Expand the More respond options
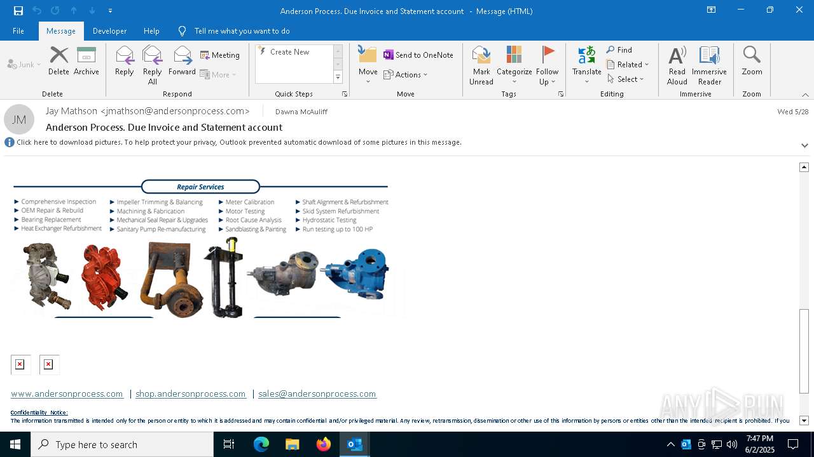Screen dimensions: 814x457 (x=219, y=74)
